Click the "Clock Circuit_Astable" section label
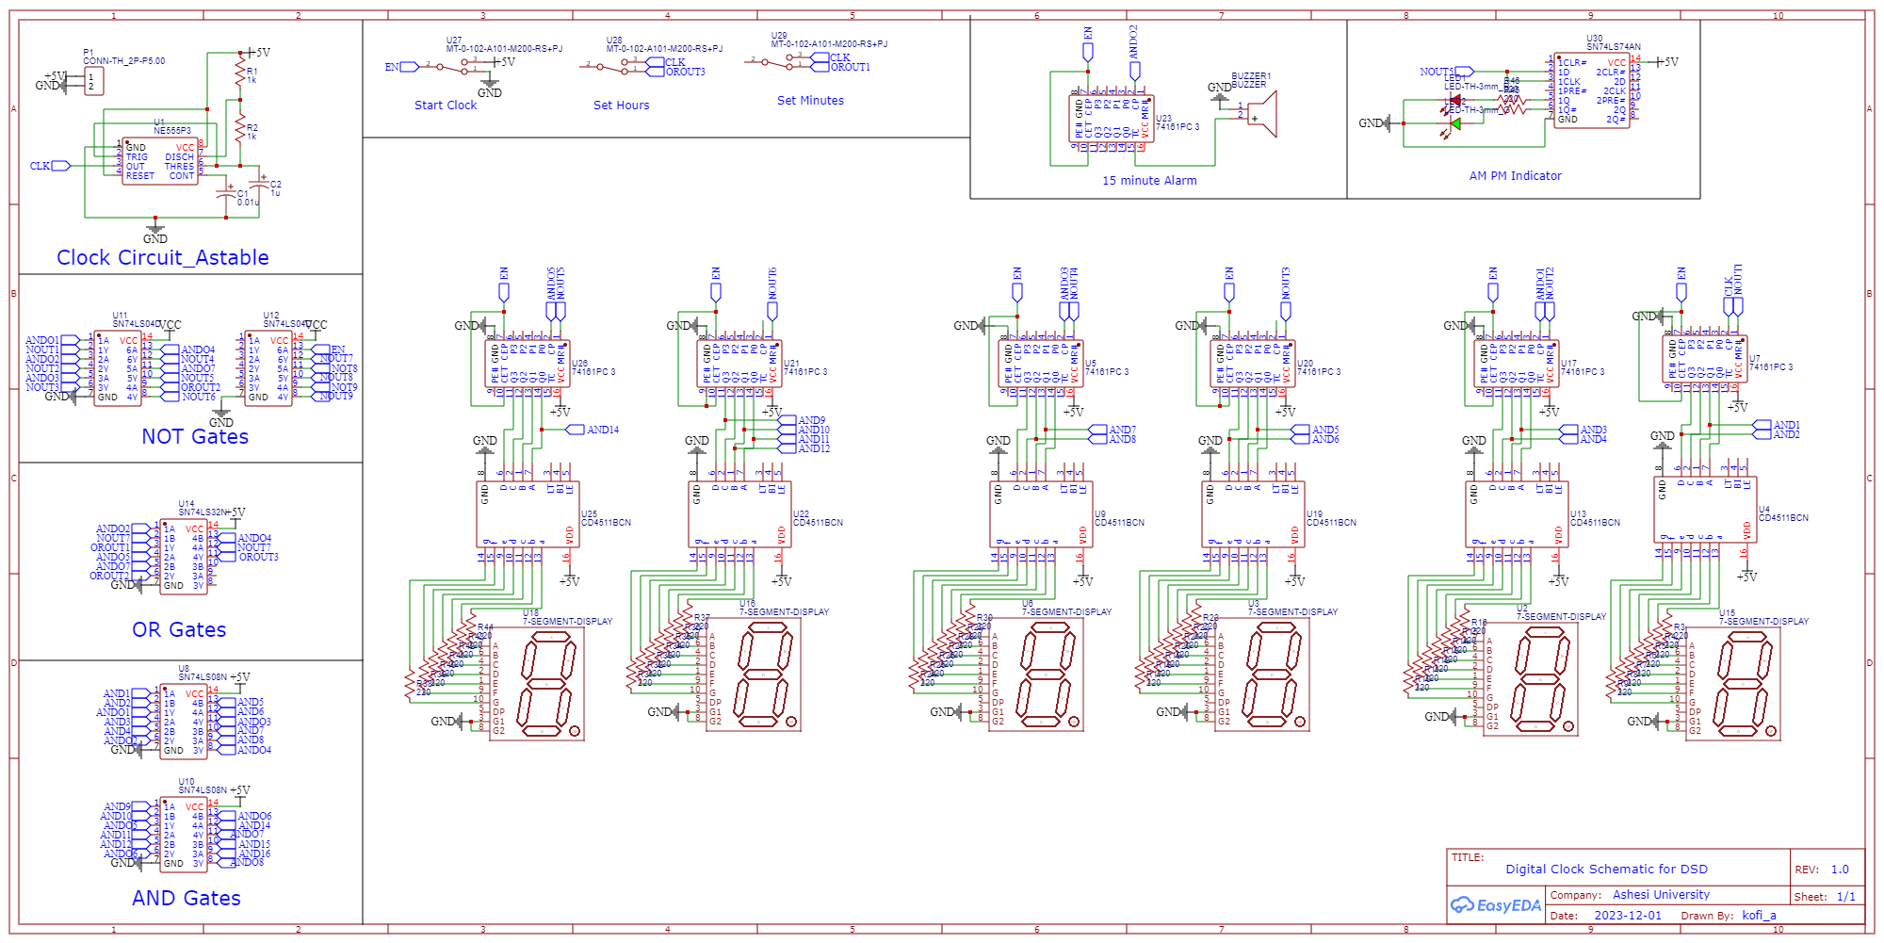The height and width of the screenshot is (943, 1884). point(162,258)
